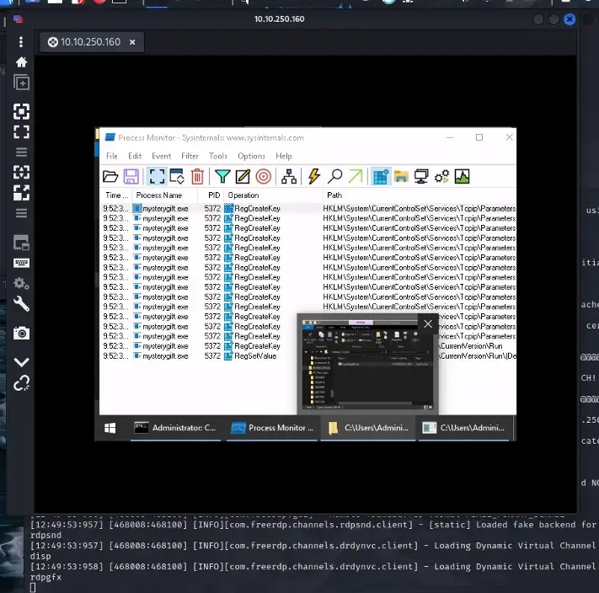Open Find with the magnifier icon
Image resolution: width=599 pixels, height=593 pixels.
pyautogui.click(x=334, y=176)
